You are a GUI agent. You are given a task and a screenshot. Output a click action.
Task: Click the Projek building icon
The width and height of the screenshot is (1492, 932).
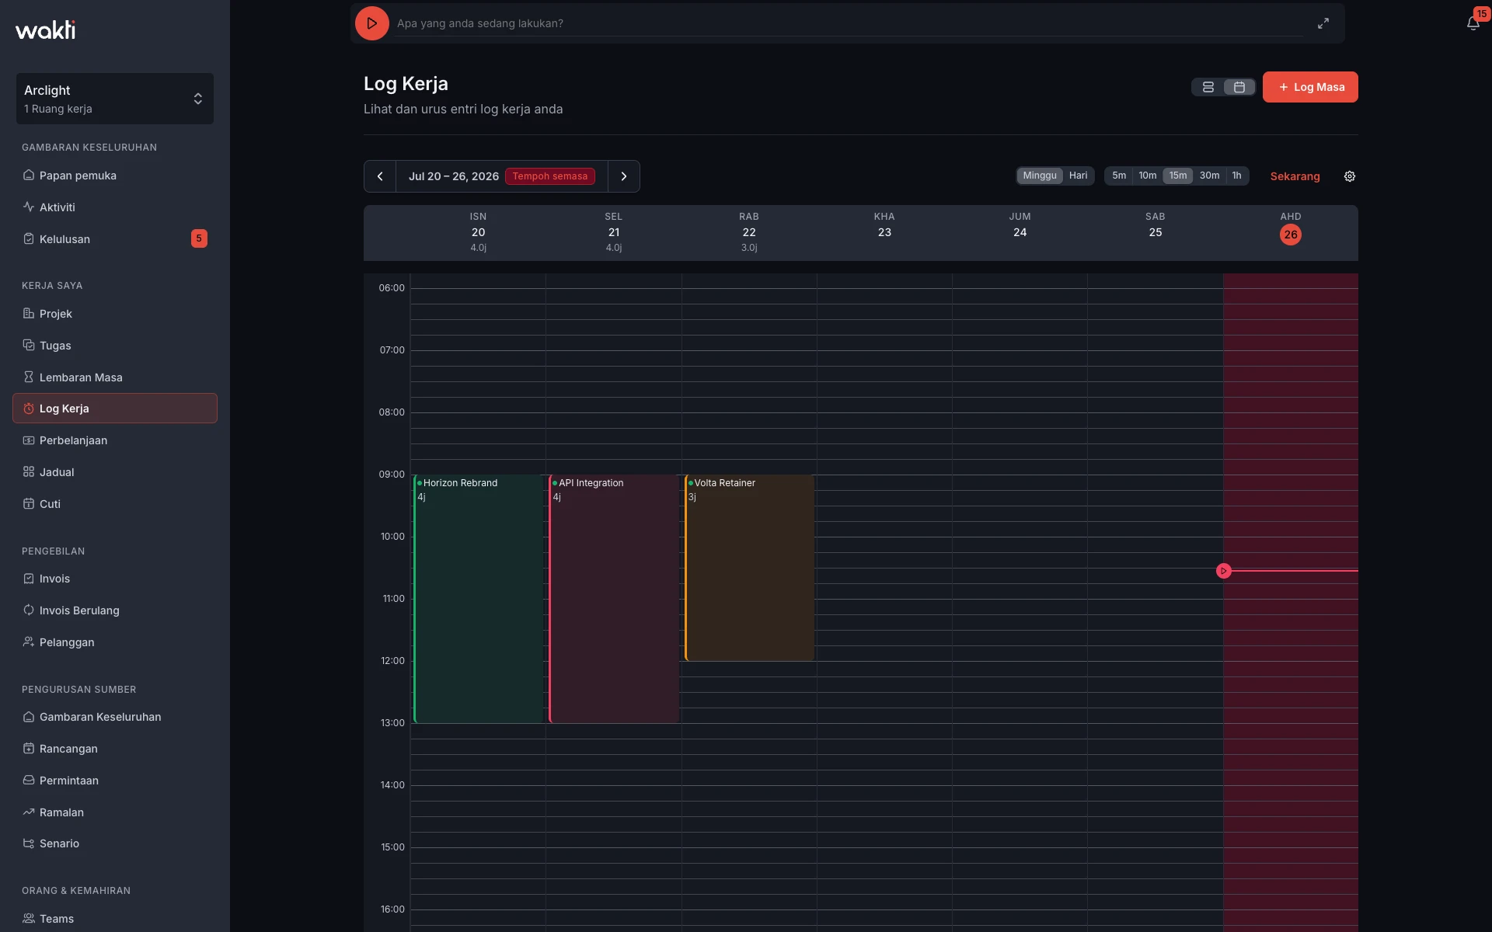[29, 314]
